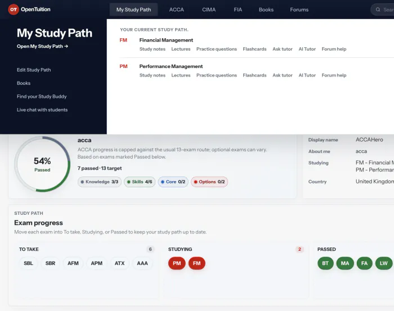Open Financial Management heading

pyautogui.click(x=166, y=40)
